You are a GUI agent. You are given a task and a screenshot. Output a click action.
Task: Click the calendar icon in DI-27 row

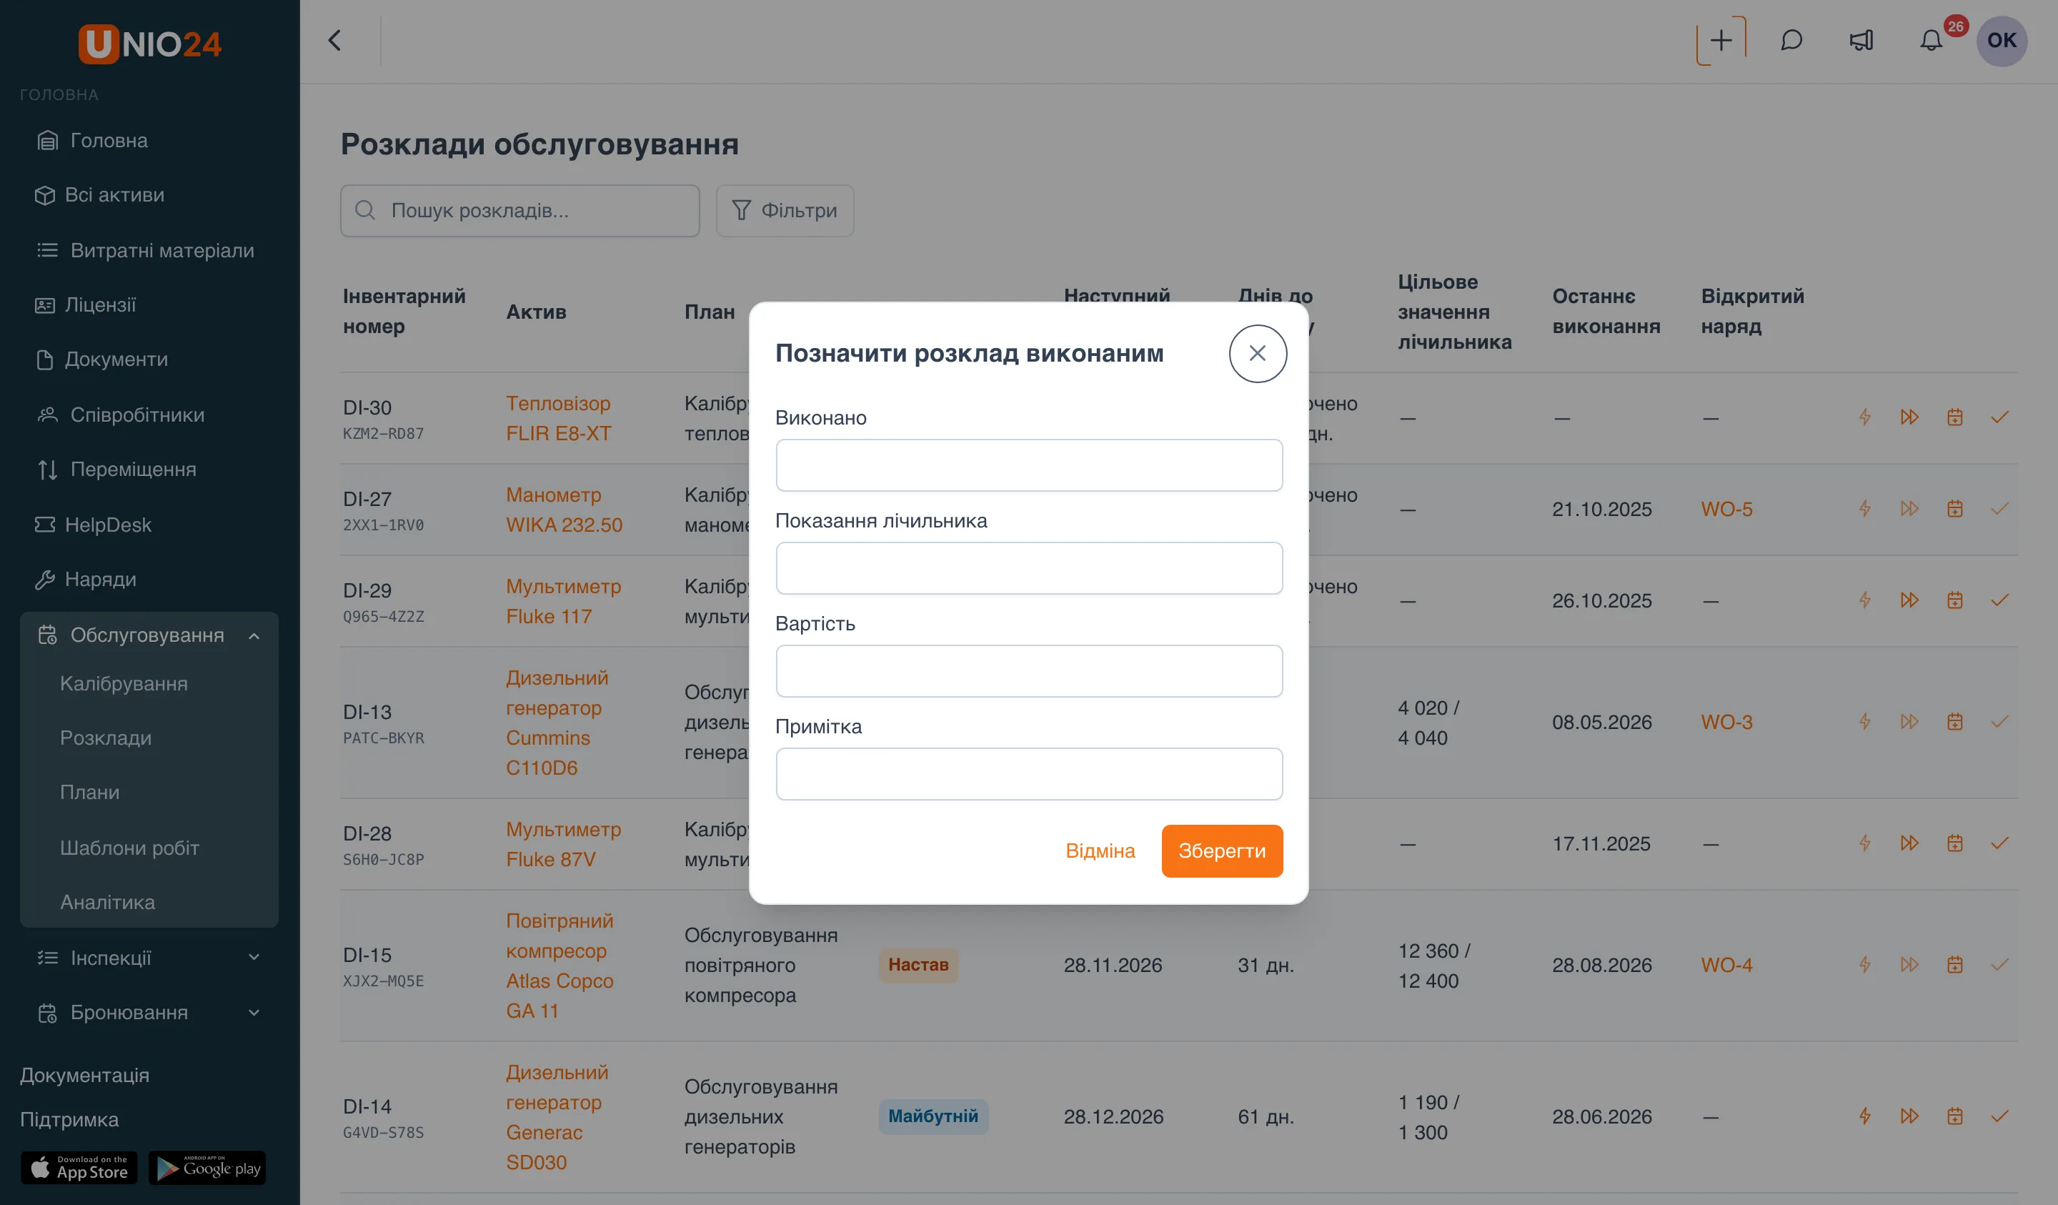click(x=1954, y=508)
